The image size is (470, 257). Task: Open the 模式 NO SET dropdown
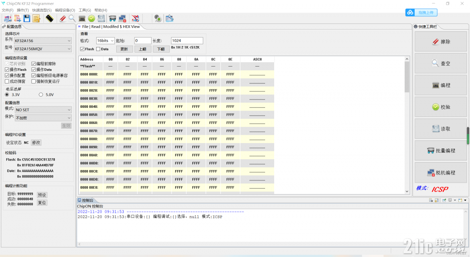(44, 110)
